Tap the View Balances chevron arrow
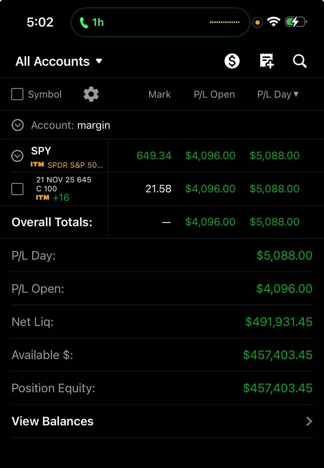This screenshot has height=468, width=324. tap(309, 421)
